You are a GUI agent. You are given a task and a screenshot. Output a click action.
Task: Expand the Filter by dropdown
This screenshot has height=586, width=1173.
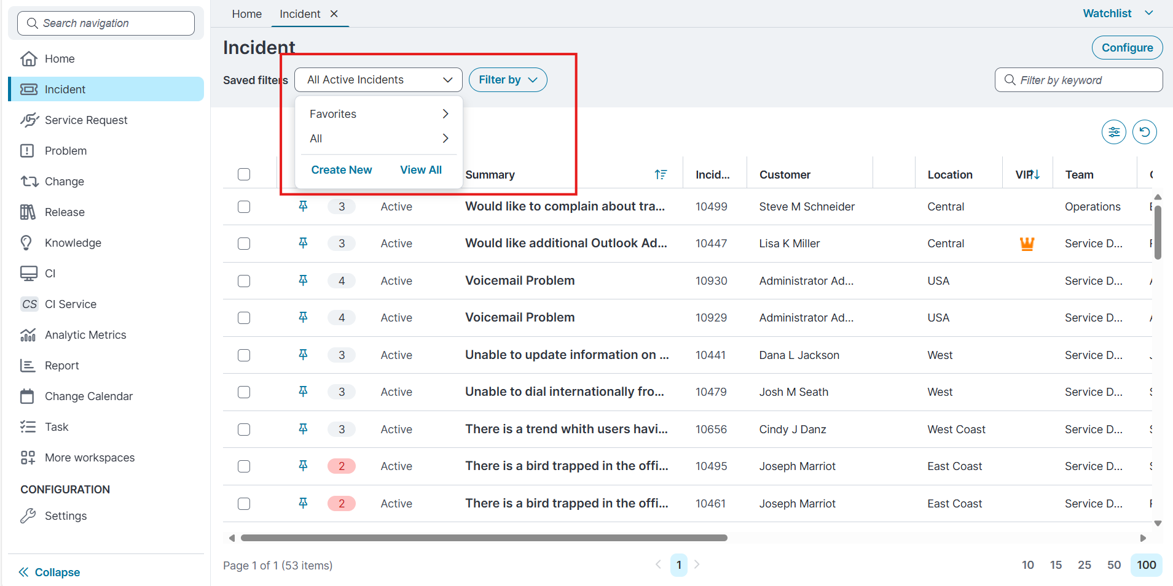click(508, 80)
